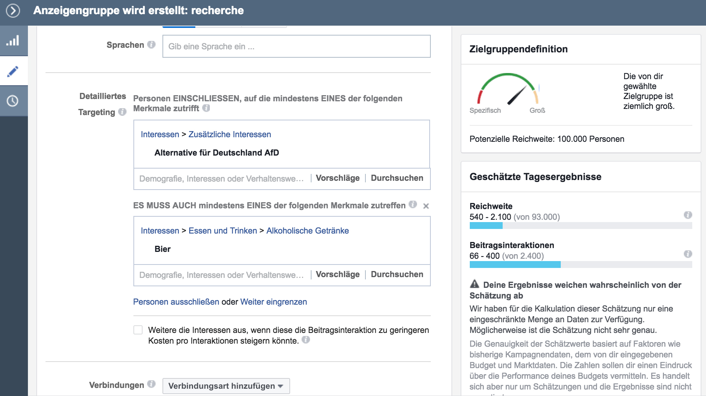Remove the ES MUSS AUCH narrowing section
This screenshot has width=706, height=396.
[426, 206]
